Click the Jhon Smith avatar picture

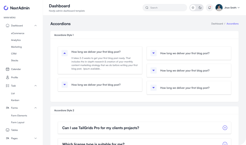pos(219,8)
